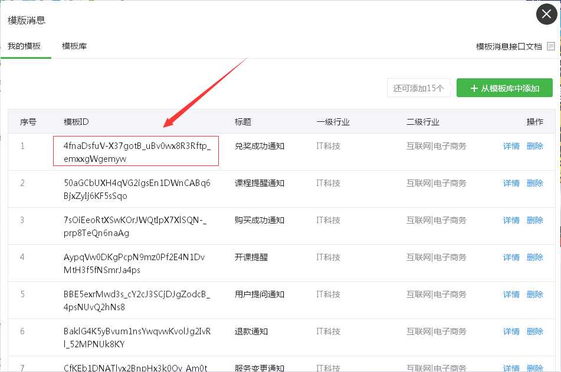Switch to 我的模板 tab

pos(24,46)
